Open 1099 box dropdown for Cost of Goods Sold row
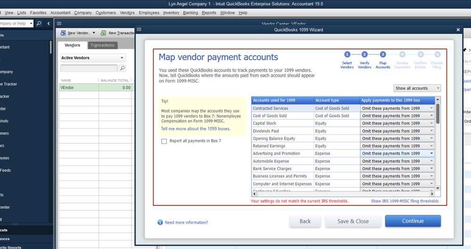This screenshot has height=249, width=471. [397, 116]
